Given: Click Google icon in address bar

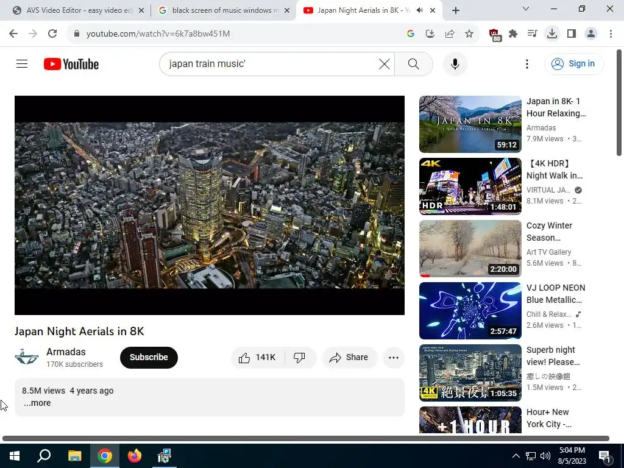Looking at the screenshot, I should click(411, 34).
